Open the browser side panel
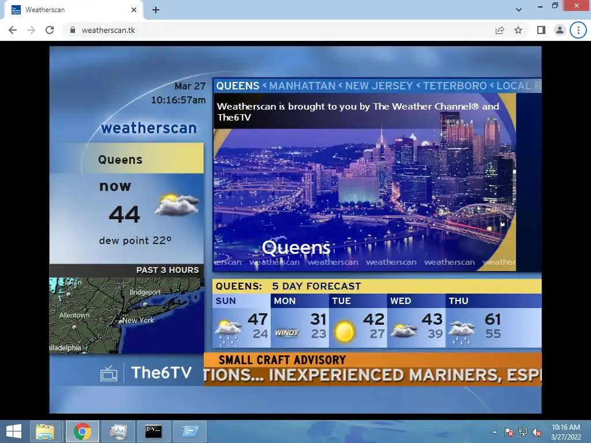591x443 pixels. [x=541, y=30]
